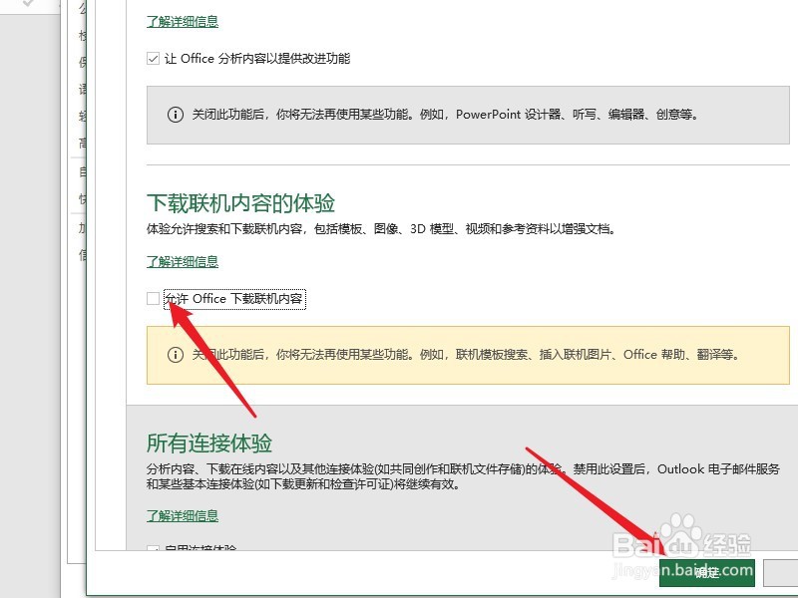Click the yellow notice text about 联机模板搜索

(x=466, y=355)
